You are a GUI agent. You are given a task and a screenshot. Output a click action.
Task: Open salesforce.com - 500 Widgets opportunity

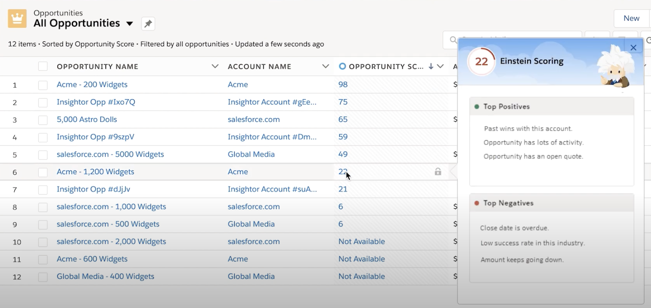[108, 224]
